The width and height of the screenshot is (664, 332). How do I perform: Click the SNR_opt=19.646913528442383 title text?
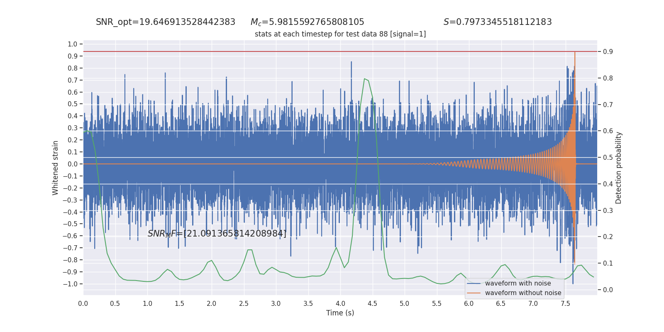click(166, 22)
